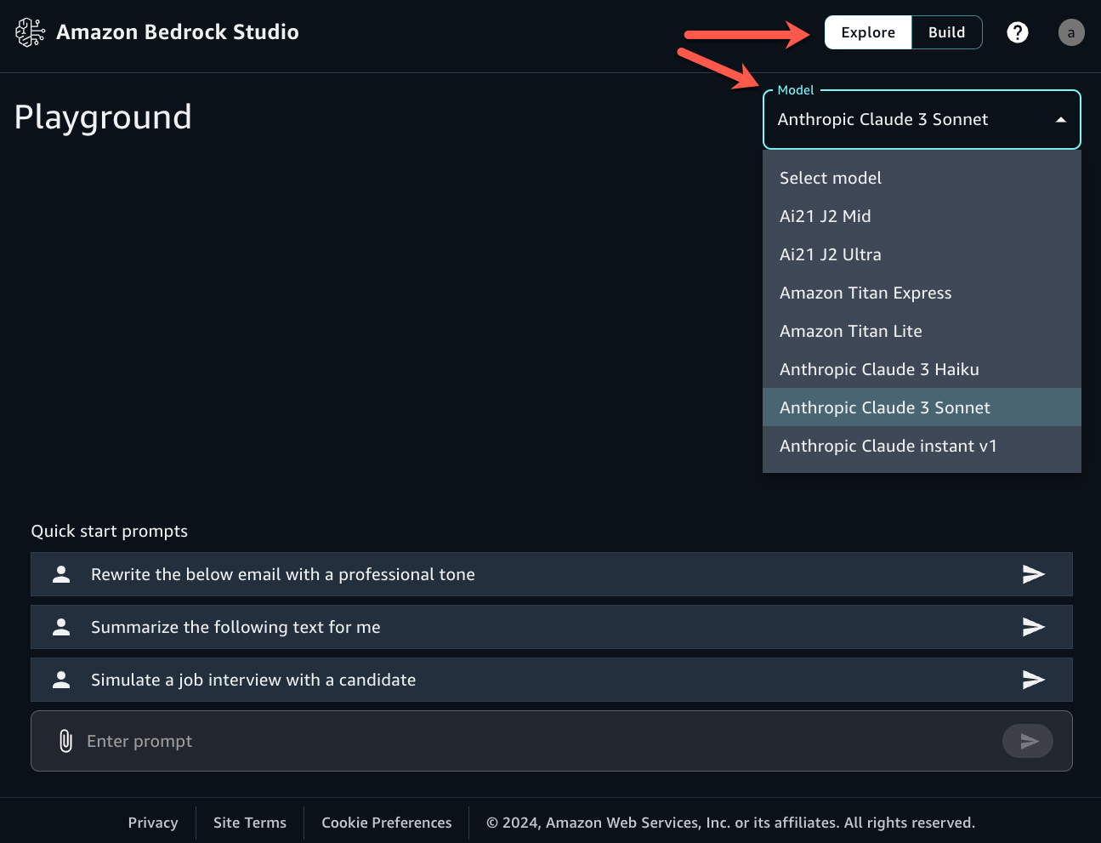Switch to Explore mode
The image size is (1101, 843).
click(867, 32)
